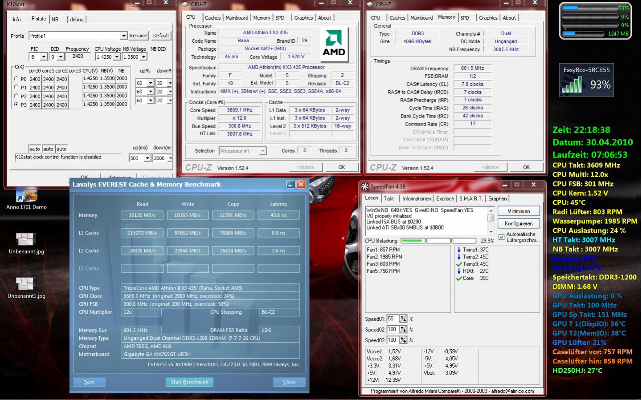This screenshot has width=642, height=400.
Task: Click the EasyBox-5BC855 Wi-Fi signal bars gadget
Action: 572,85
